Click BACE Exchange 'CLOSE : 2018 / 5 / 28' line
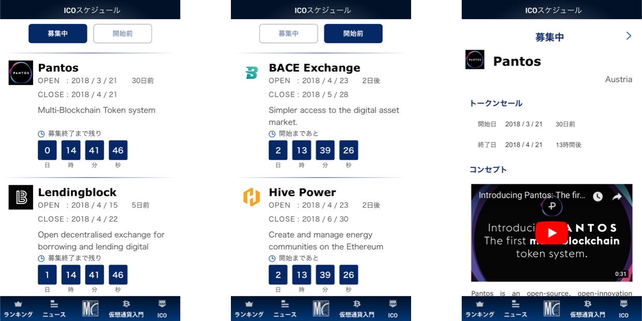 (x=309, y=95)
